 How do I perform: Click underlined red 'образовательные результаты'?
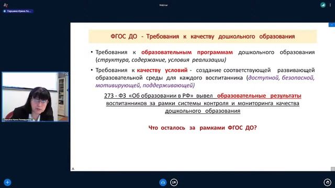(x=259, y=96)
